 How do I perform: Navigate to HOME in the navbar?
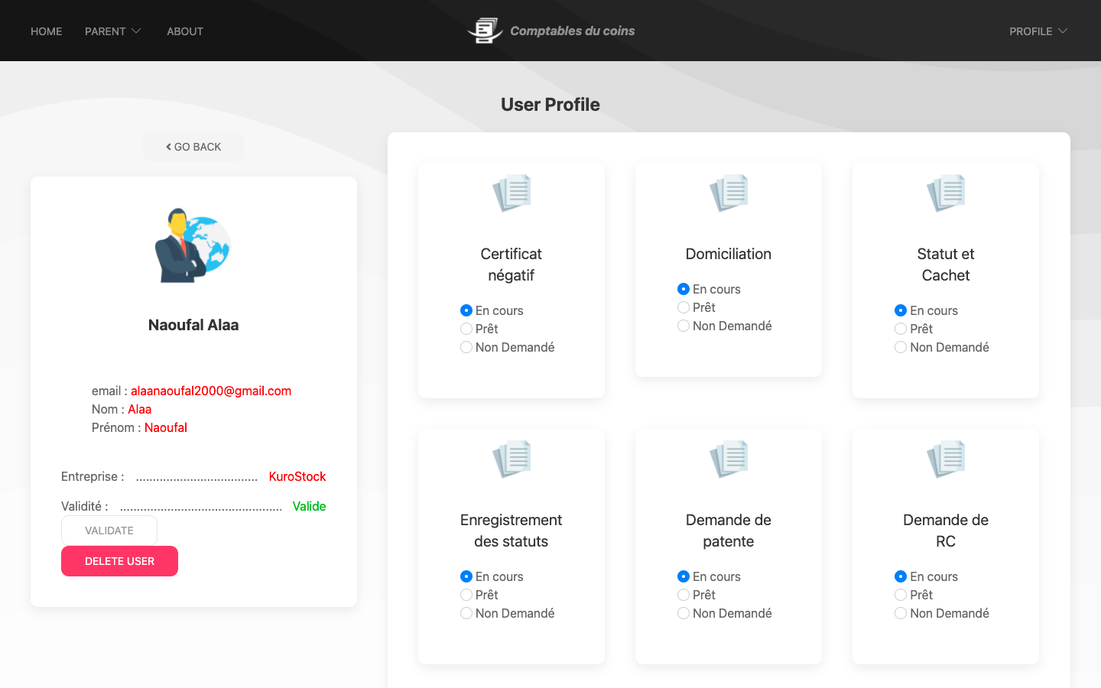46,31
